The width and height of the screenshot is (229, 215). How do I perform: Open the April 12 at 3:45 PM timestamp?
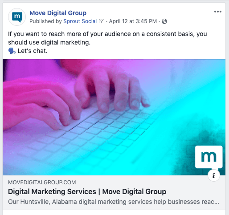[x=133, y=21]
